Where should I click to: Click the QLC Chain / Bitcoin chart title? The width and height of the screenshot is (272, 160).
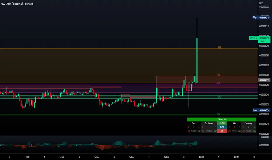(x=17, y=3)
